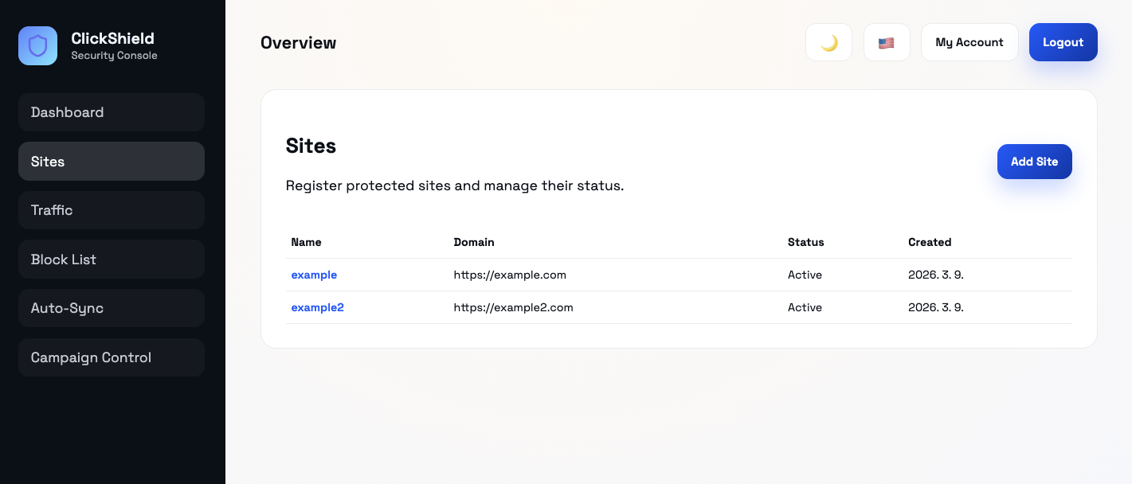Click the ClickShield brand name text
The width and height of the screenshot is (1132, 484).
click(x=112, y=38)
